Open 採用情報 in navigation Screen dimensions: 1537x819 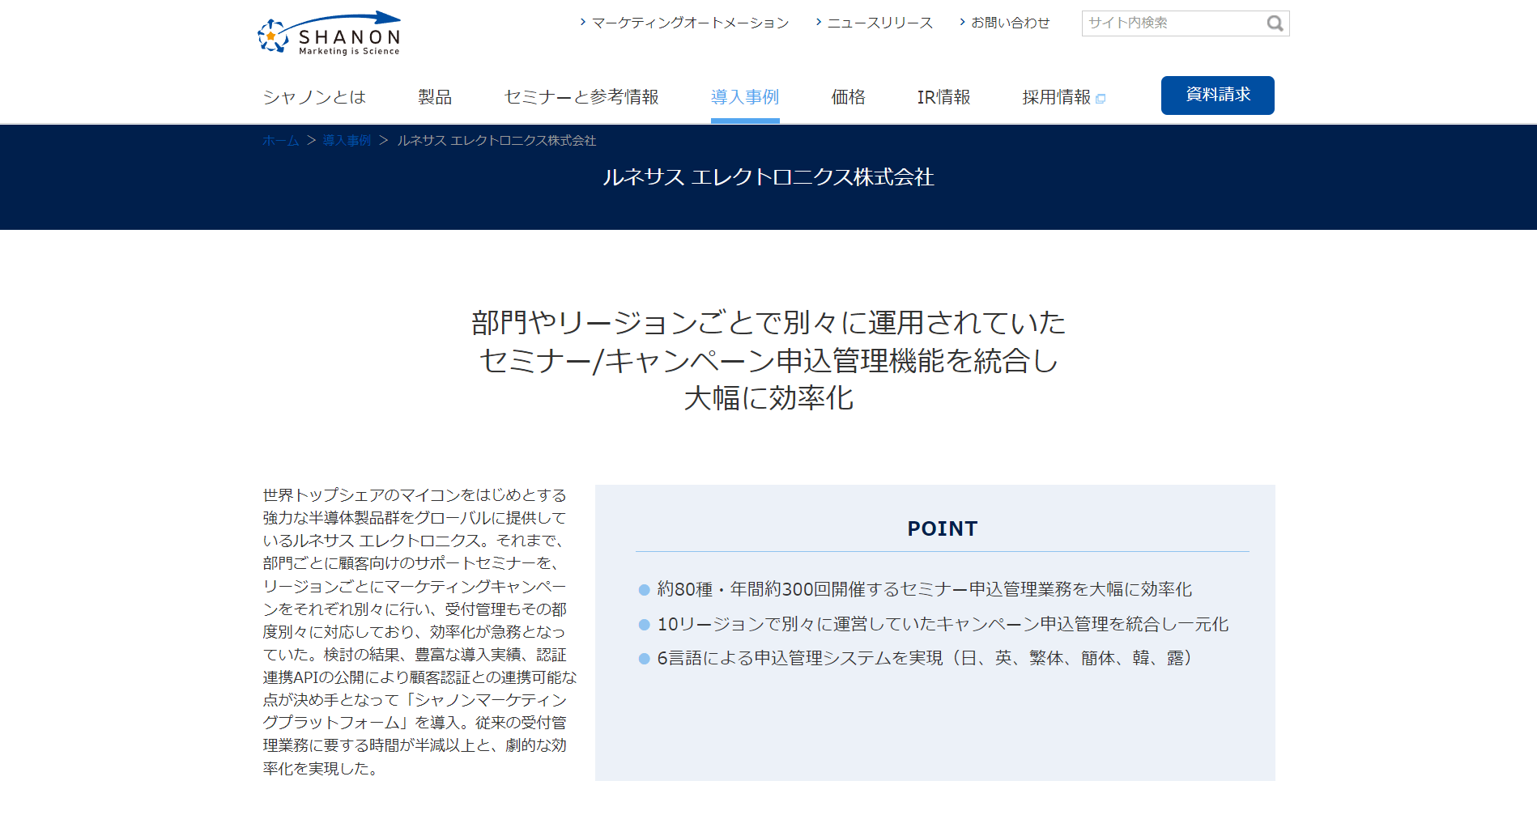[x=1057, y=97]
